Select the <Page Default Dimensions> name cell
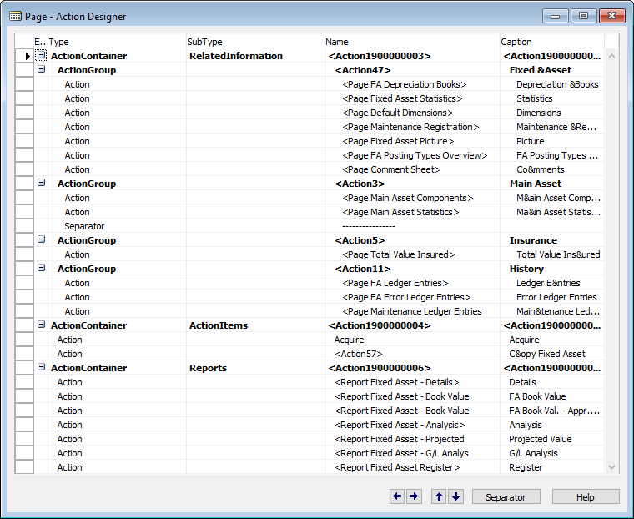The height and width of the screenshot is (519, 634). (412, 113)
